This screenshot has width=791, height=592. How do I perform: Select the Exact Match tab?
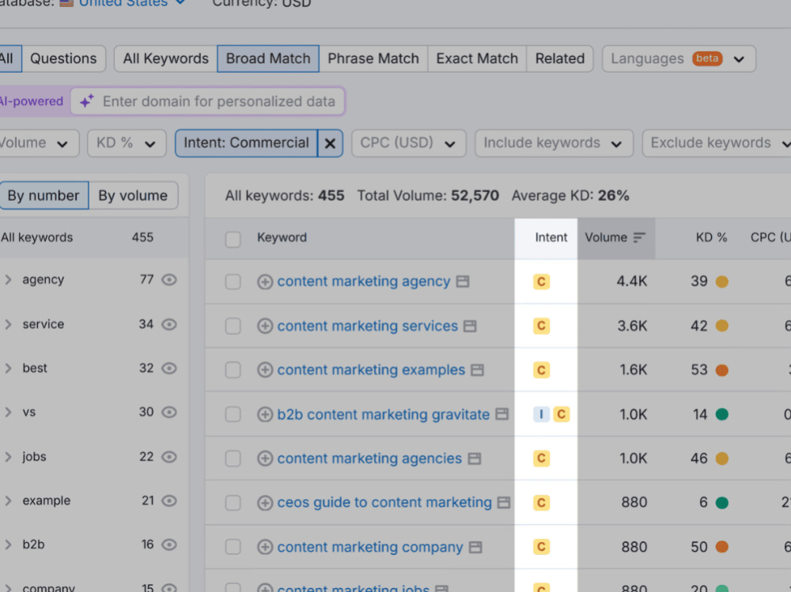pyautogui.click(x=477, y=58)
